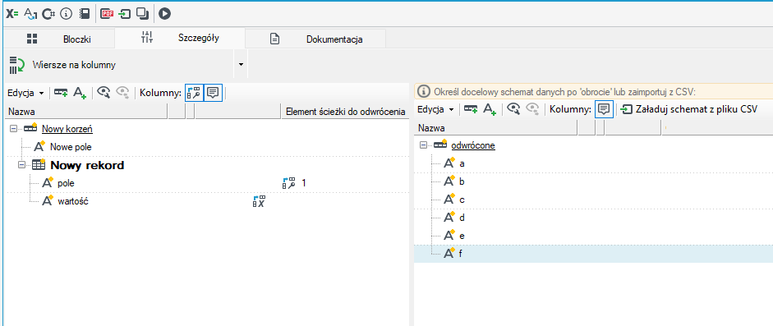Click the Nazwa column header in right panel
Image resolution: width=773 pixels, height=326 pixels.
[x=496, y=128]
